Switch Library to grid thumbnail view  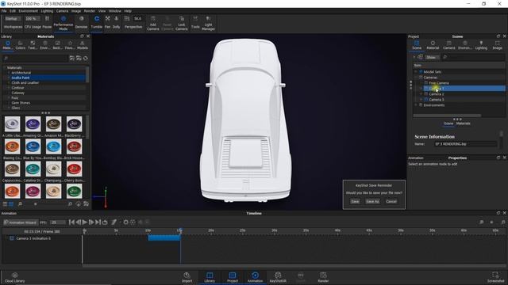pyautogui.click(x=11, y=204)
